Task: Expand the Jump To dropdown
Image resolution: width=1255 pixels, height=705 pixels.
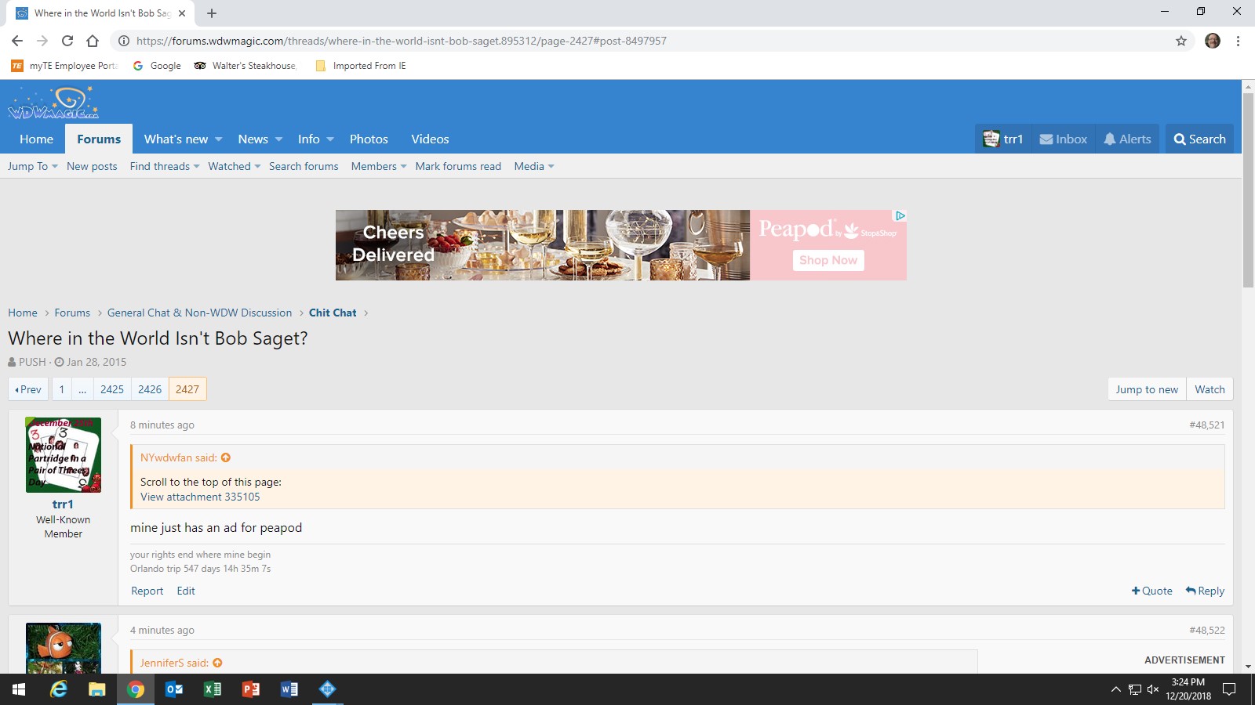Action: 32,166
